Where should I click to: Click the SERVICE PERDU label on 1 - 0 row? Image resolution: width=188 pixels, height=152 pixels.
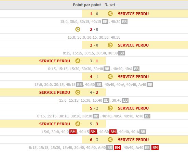(133, 14)
